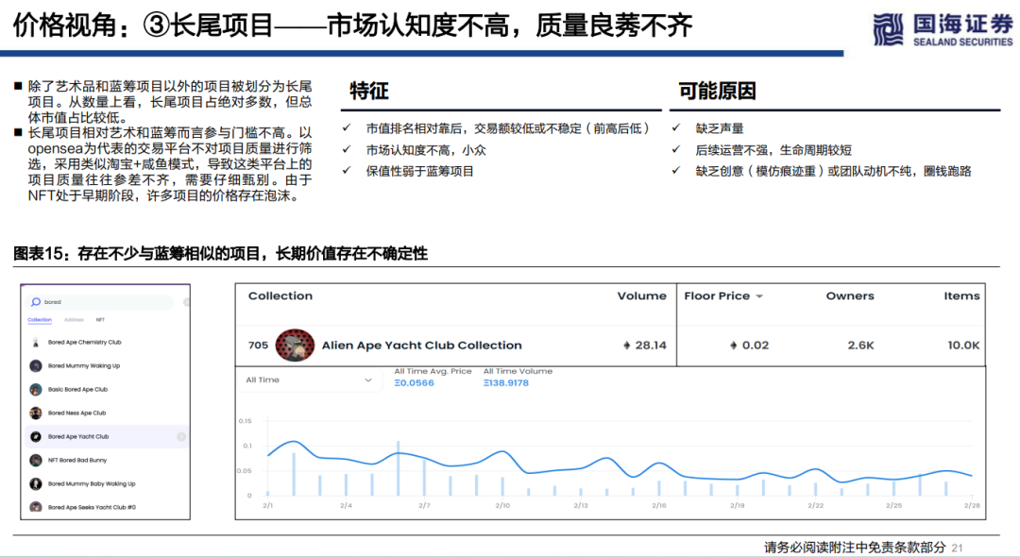Click Alien Ape Yacht Club collection avatar
This screenshot has width=1020, height=557.
pos(295,346)
